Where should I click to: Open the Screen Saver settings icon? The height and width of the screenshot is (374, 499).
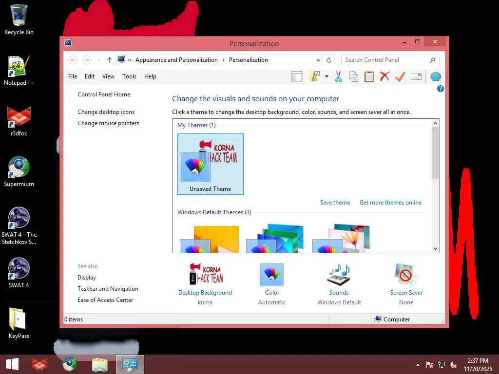coord(406,275)
